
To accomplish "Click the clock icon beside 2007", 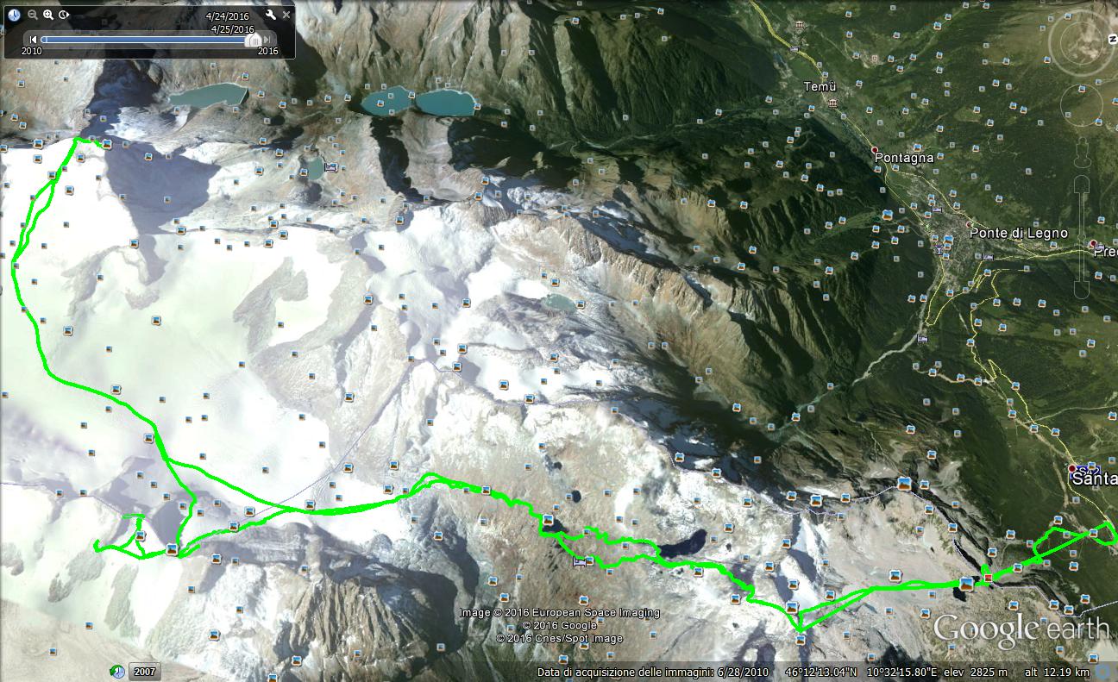I will tap(117, 672).
